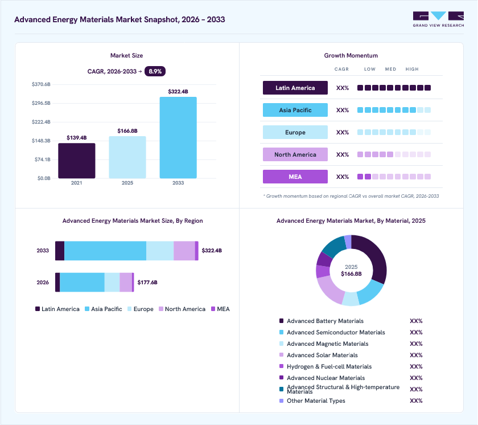478x425 pixels.
Task: Click the $370.6B y-axis label
Action: tap(41, 84)
